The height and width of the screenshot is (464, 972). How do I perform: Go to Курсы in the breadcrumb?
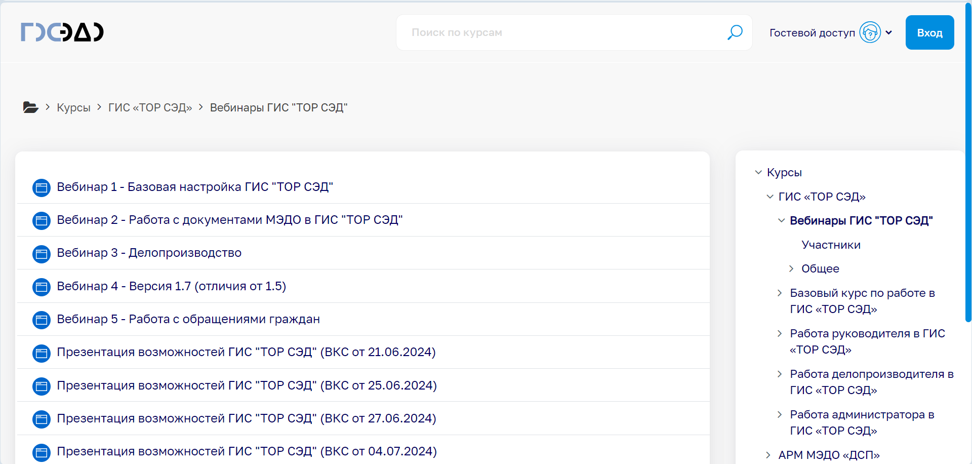[73, 107]
